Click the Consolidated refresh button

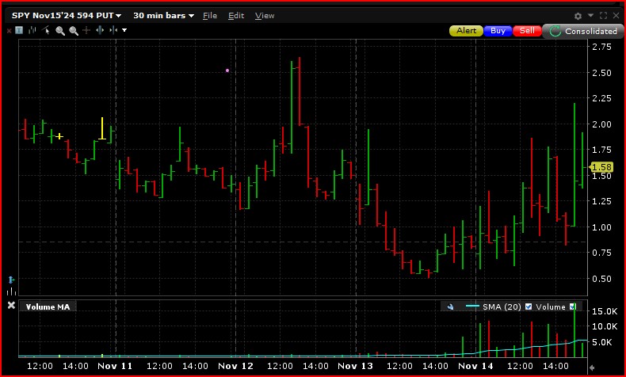(583, 31)
